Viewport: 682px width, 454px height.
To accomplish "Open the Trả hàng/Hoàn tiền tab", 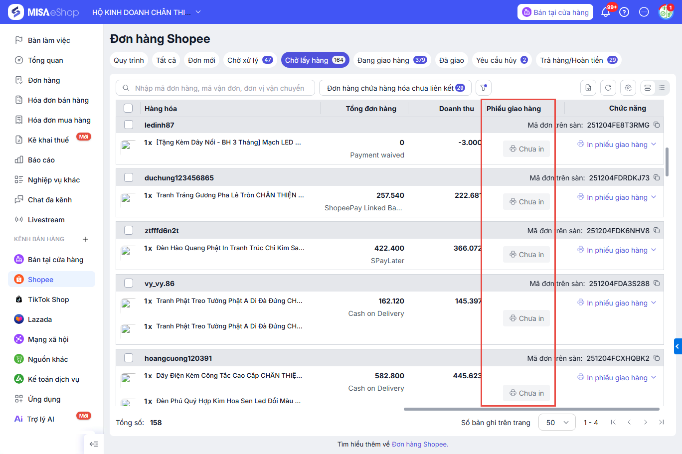I will pyautogui.click(x=579, y=60).
